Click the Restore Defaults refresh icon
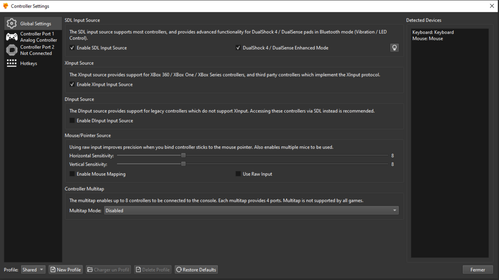Screen dimensions: 499x280 [x=179, y=270]
